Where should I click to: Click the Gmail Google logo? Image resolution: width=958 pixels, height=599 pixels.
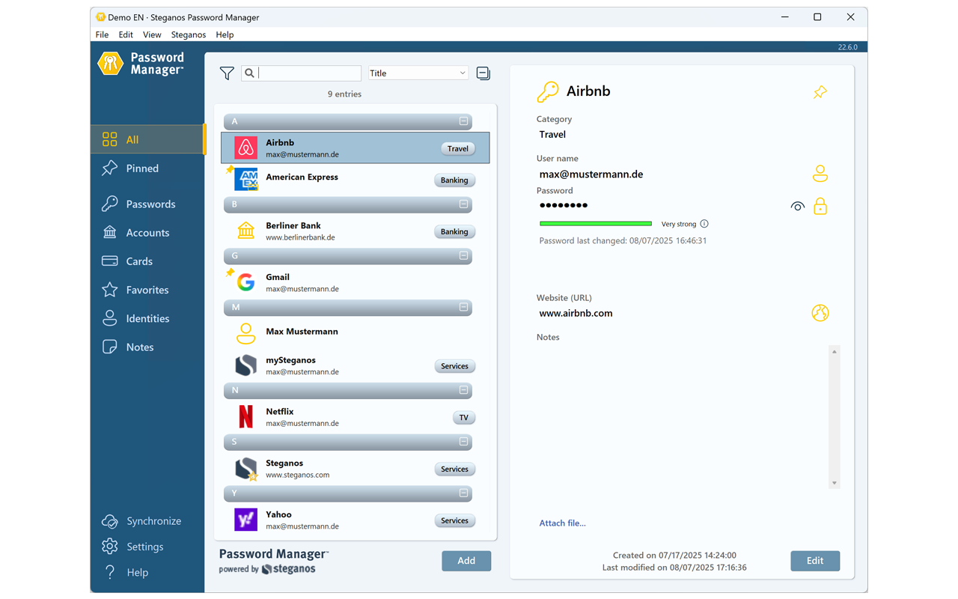click(x=245, y=282)
